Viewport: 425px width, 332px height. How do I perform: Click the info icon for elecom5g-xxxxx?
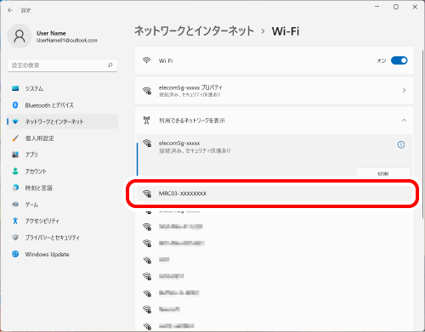401,144
